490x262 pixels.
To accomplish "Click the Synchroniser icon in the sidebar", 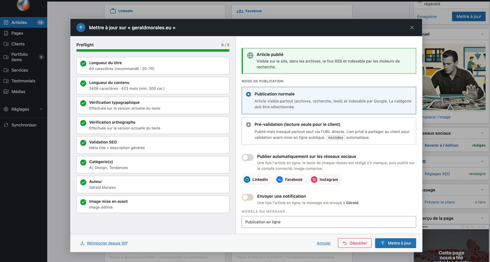I will pyautogui.click(x=6, y=125).
